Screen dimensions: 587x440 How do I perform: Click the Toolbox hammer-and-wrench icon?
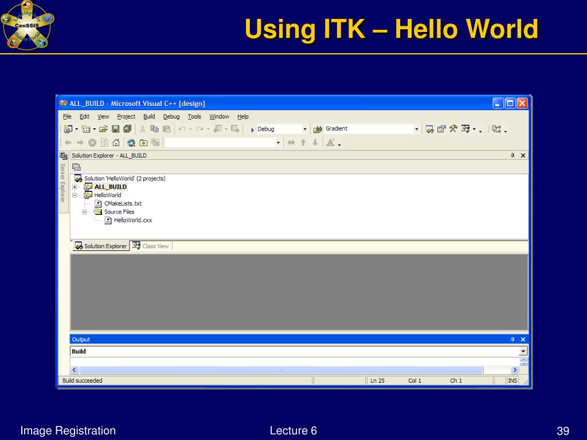pyautogui.click(x=453, y=129)
